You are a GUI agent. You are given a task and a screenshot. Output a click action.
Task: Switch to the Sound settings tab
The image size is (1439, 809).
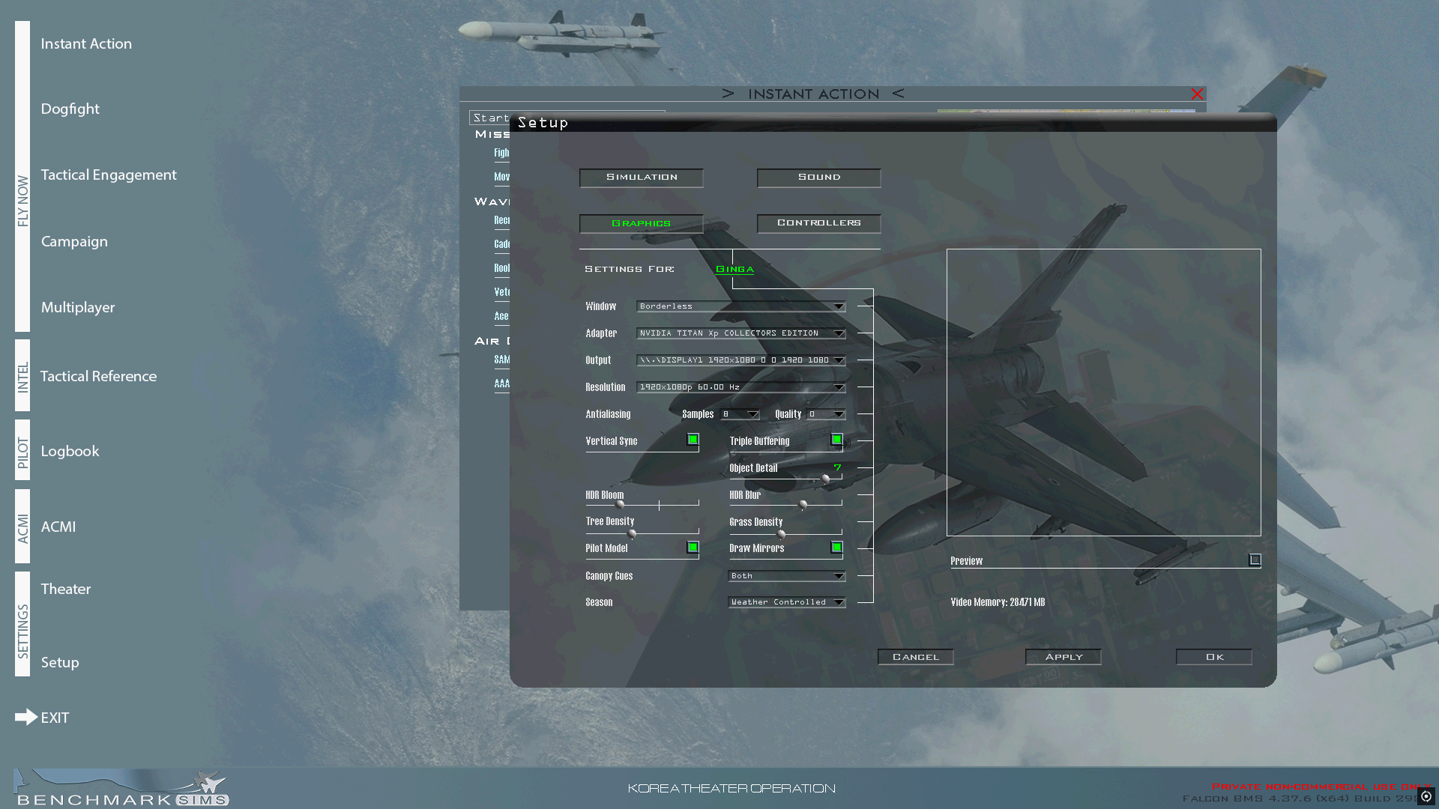pos(818,178)
